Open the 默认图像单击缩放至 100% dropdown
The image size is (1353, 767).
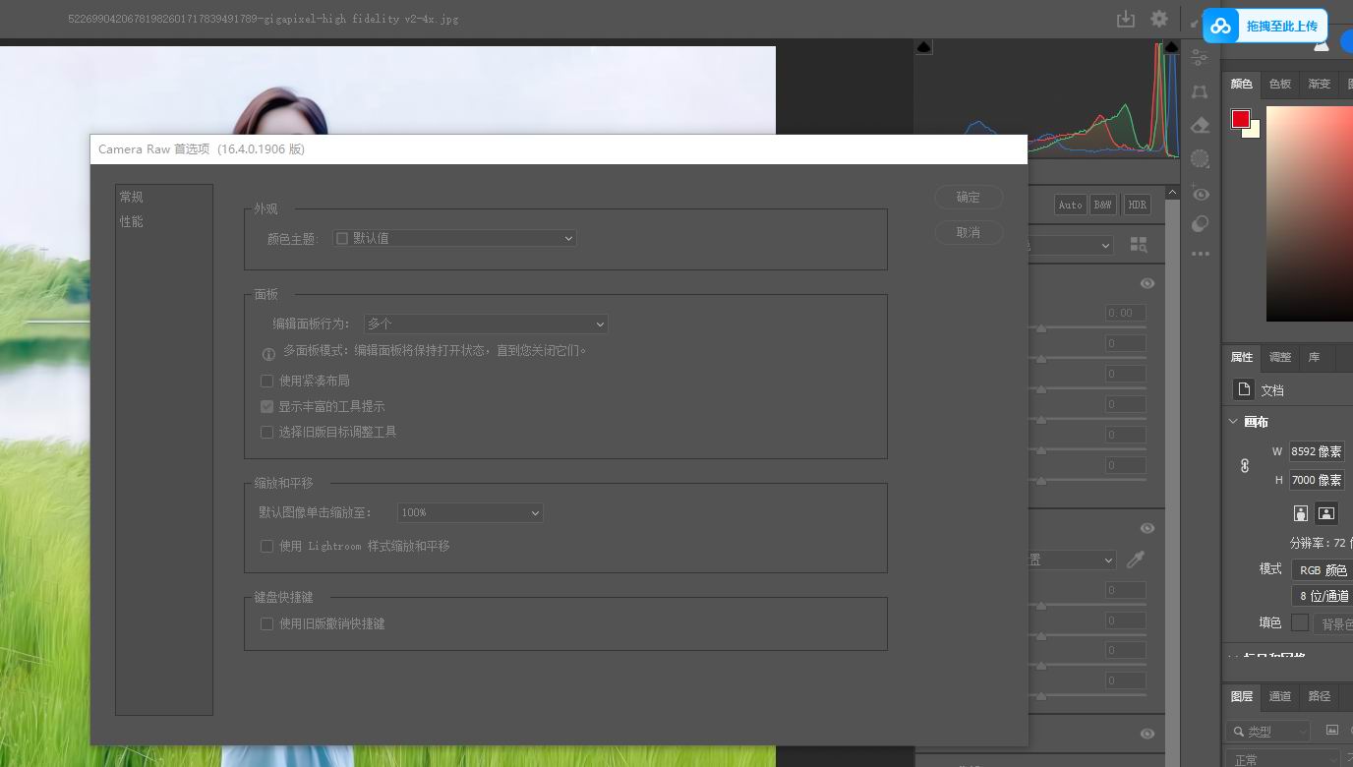point(470,512)
